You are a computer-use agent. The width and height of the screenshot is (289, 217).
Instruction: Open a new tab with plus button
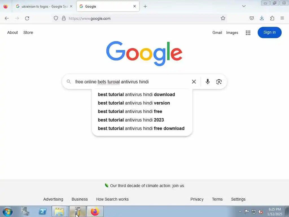click(x=145, y=6)
